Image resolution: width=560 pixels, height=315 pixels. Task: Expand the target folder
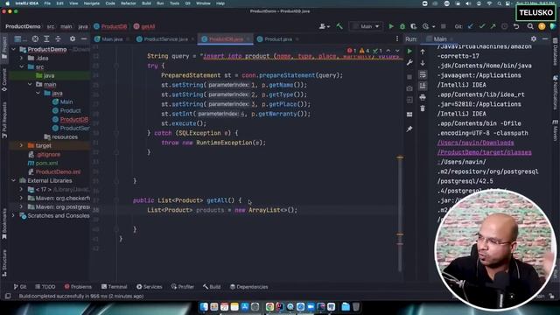coord(21,146)
